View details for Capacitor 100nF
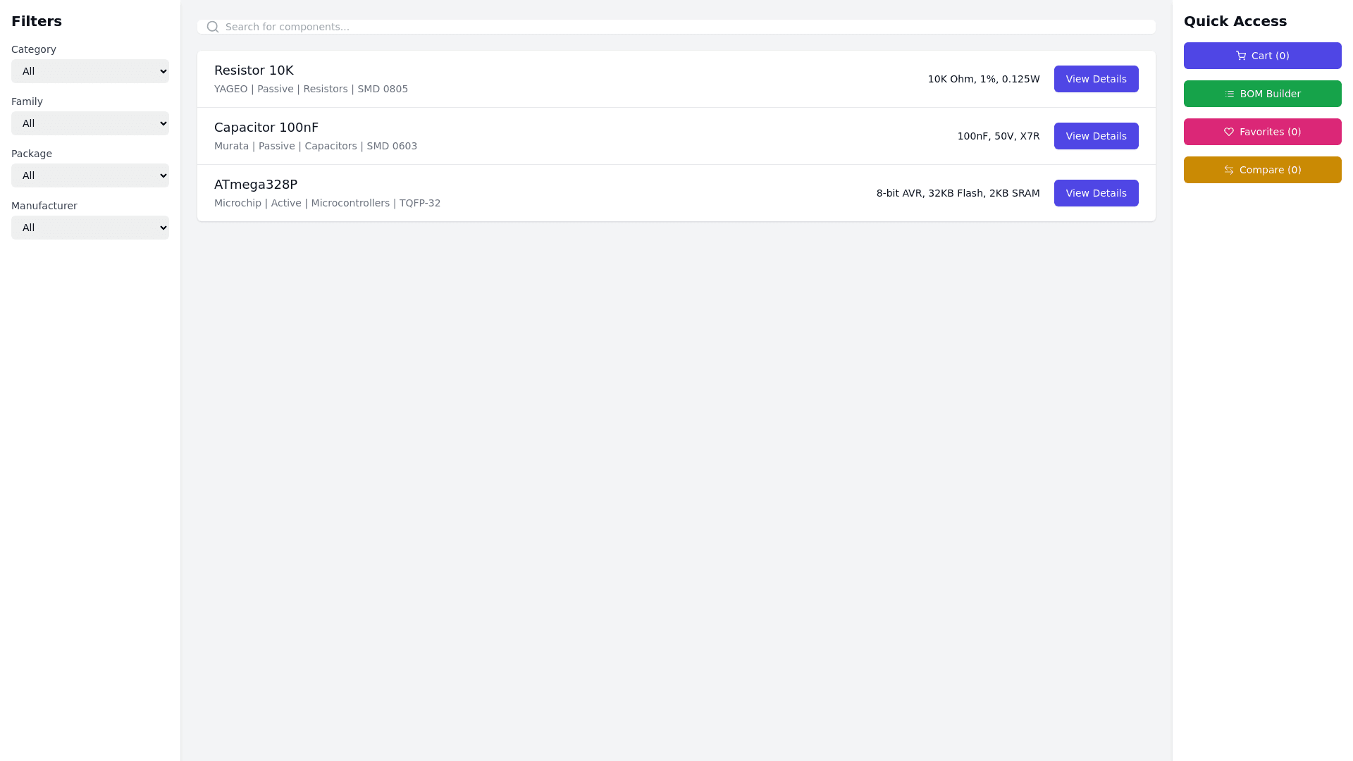 point(1096,136)
